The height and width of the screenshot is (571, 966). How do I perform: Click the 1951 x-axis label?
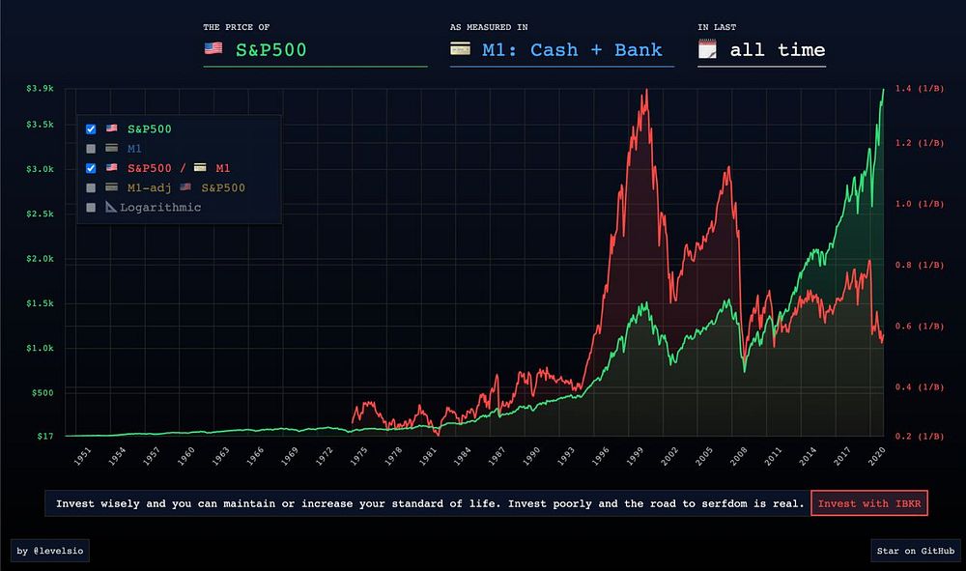point(82,456)
